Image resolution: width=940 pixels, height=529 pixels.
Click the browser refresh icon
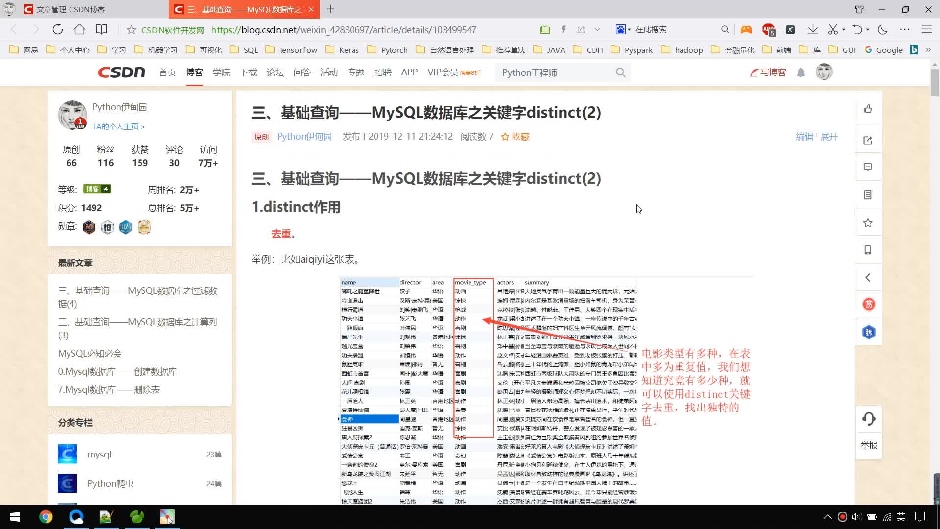[x=58, y=30]
